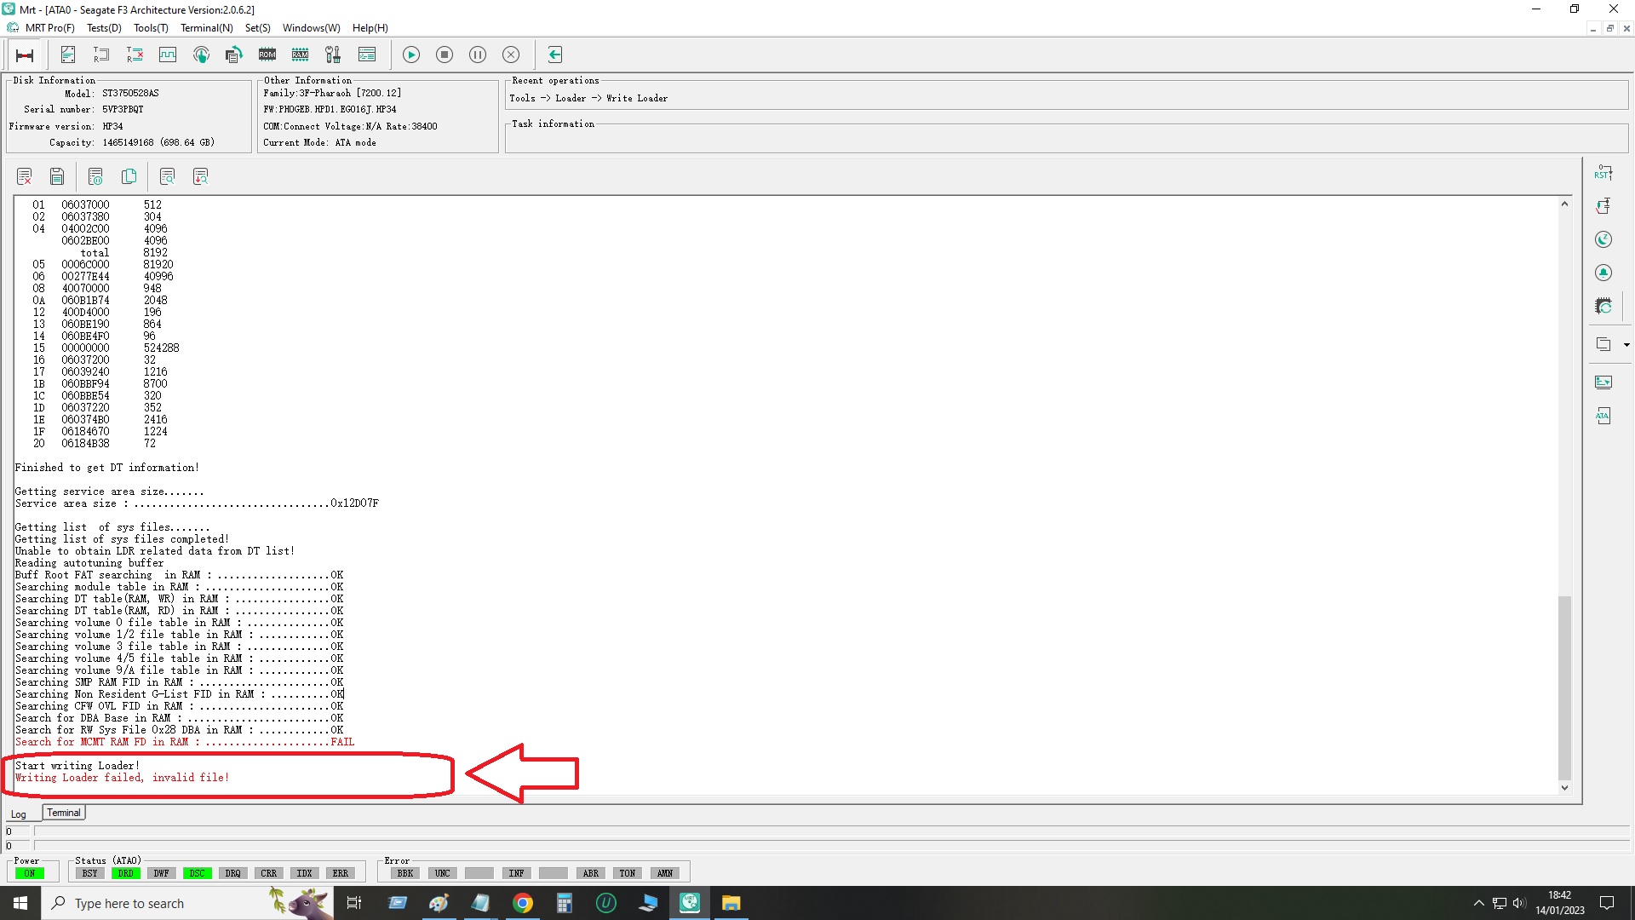This screenshot has width=1635, height=920.
Task: Open Google Chrome from the taskbar
Action: pos(523,904)
